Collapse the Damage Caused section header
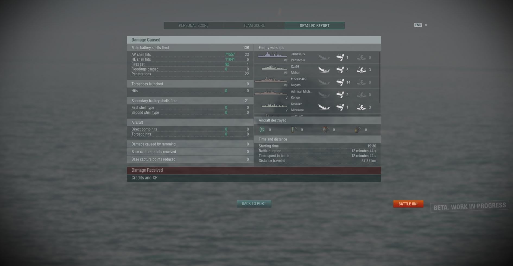The image size is (513, 266). tap(254, 40)
